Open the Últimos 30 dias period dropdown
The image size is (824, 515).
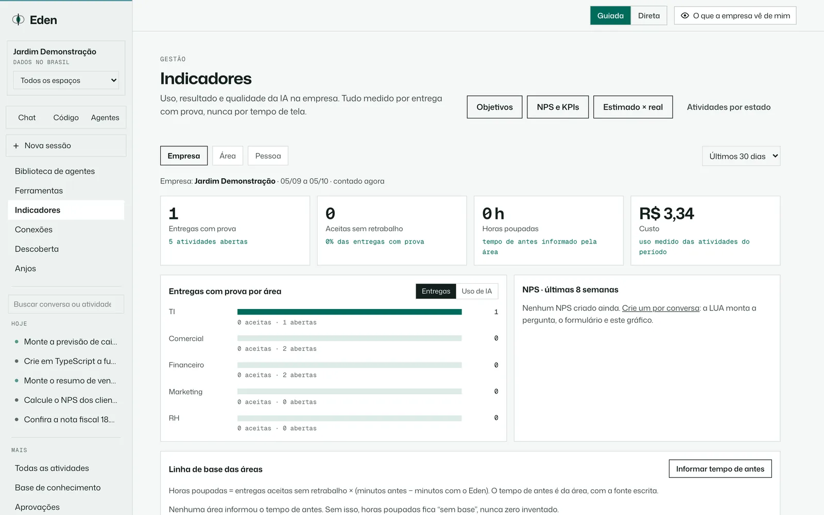[741, 156]
